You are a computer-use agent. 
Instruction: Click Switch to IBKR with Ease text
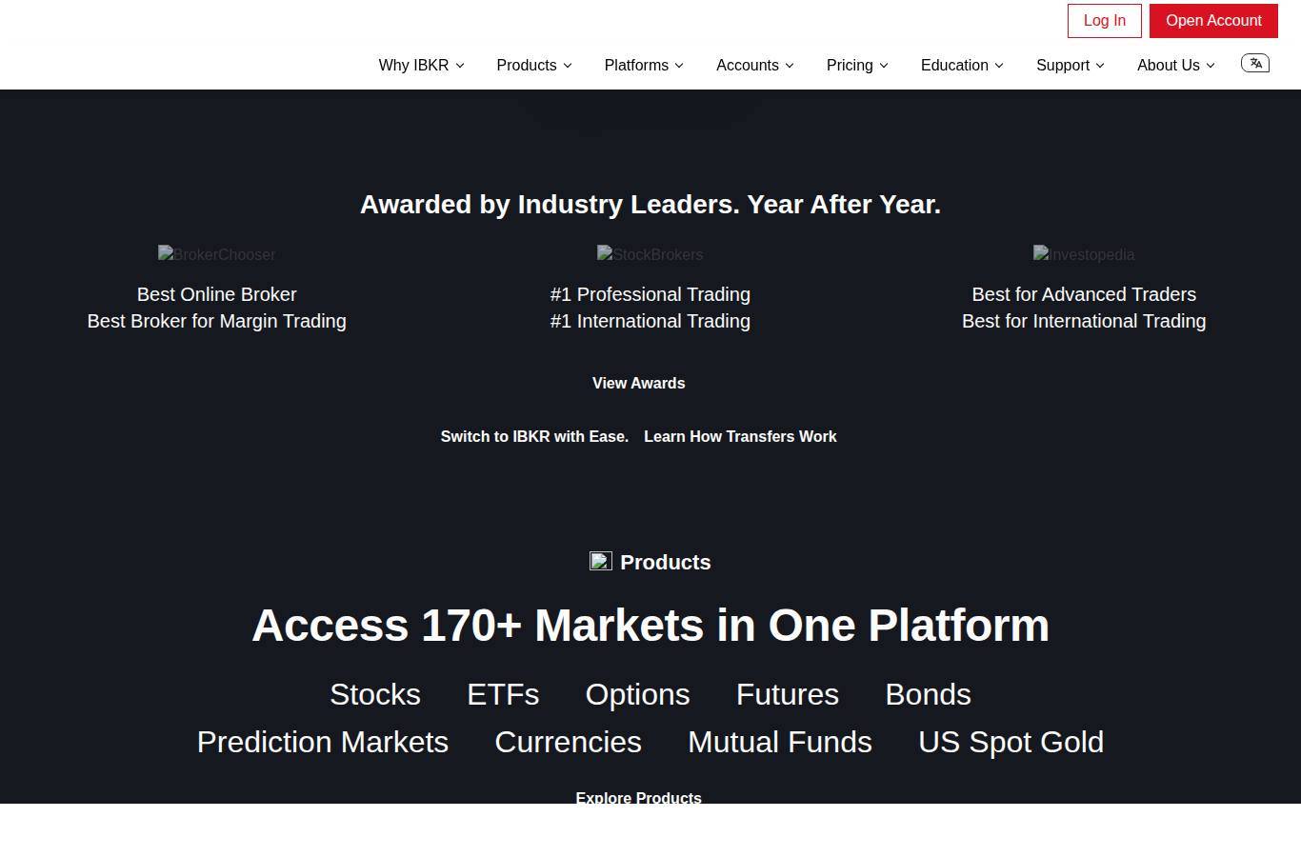point(534,436)
